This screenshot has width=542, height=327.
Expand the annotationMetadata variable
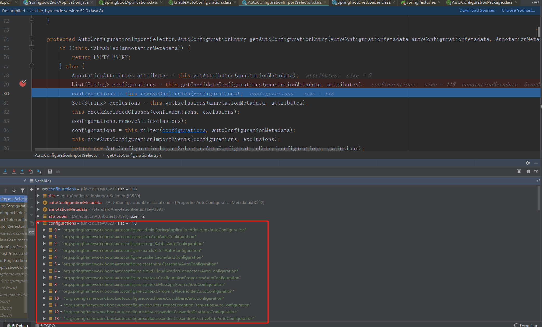pos(38,209)
